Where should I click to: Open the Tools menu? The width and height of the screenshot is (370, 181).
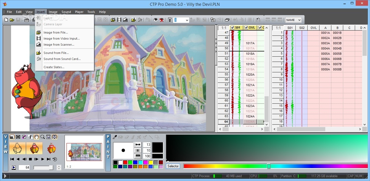pos(91,12)
